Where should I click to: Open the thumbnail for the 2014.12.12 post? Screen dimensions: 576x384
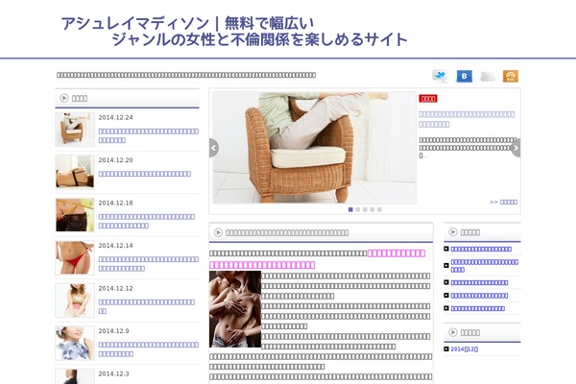[x=75, y=300]
